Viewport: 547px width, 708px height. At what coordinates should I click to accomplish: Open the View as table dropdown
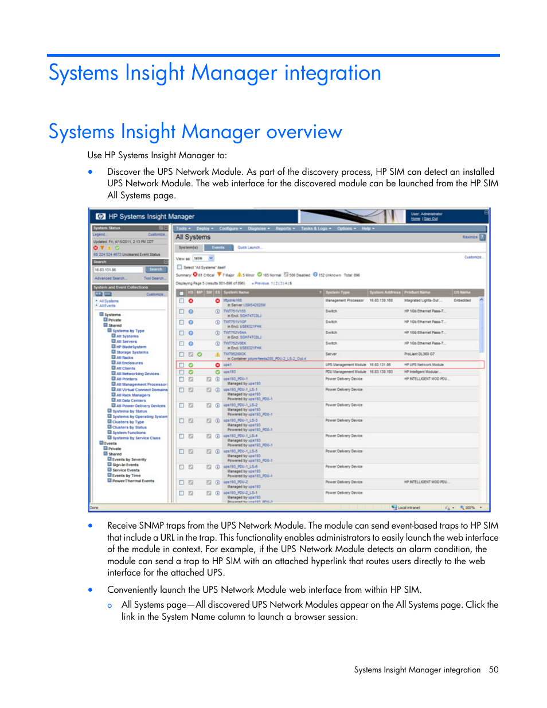[x=203, y=259]
